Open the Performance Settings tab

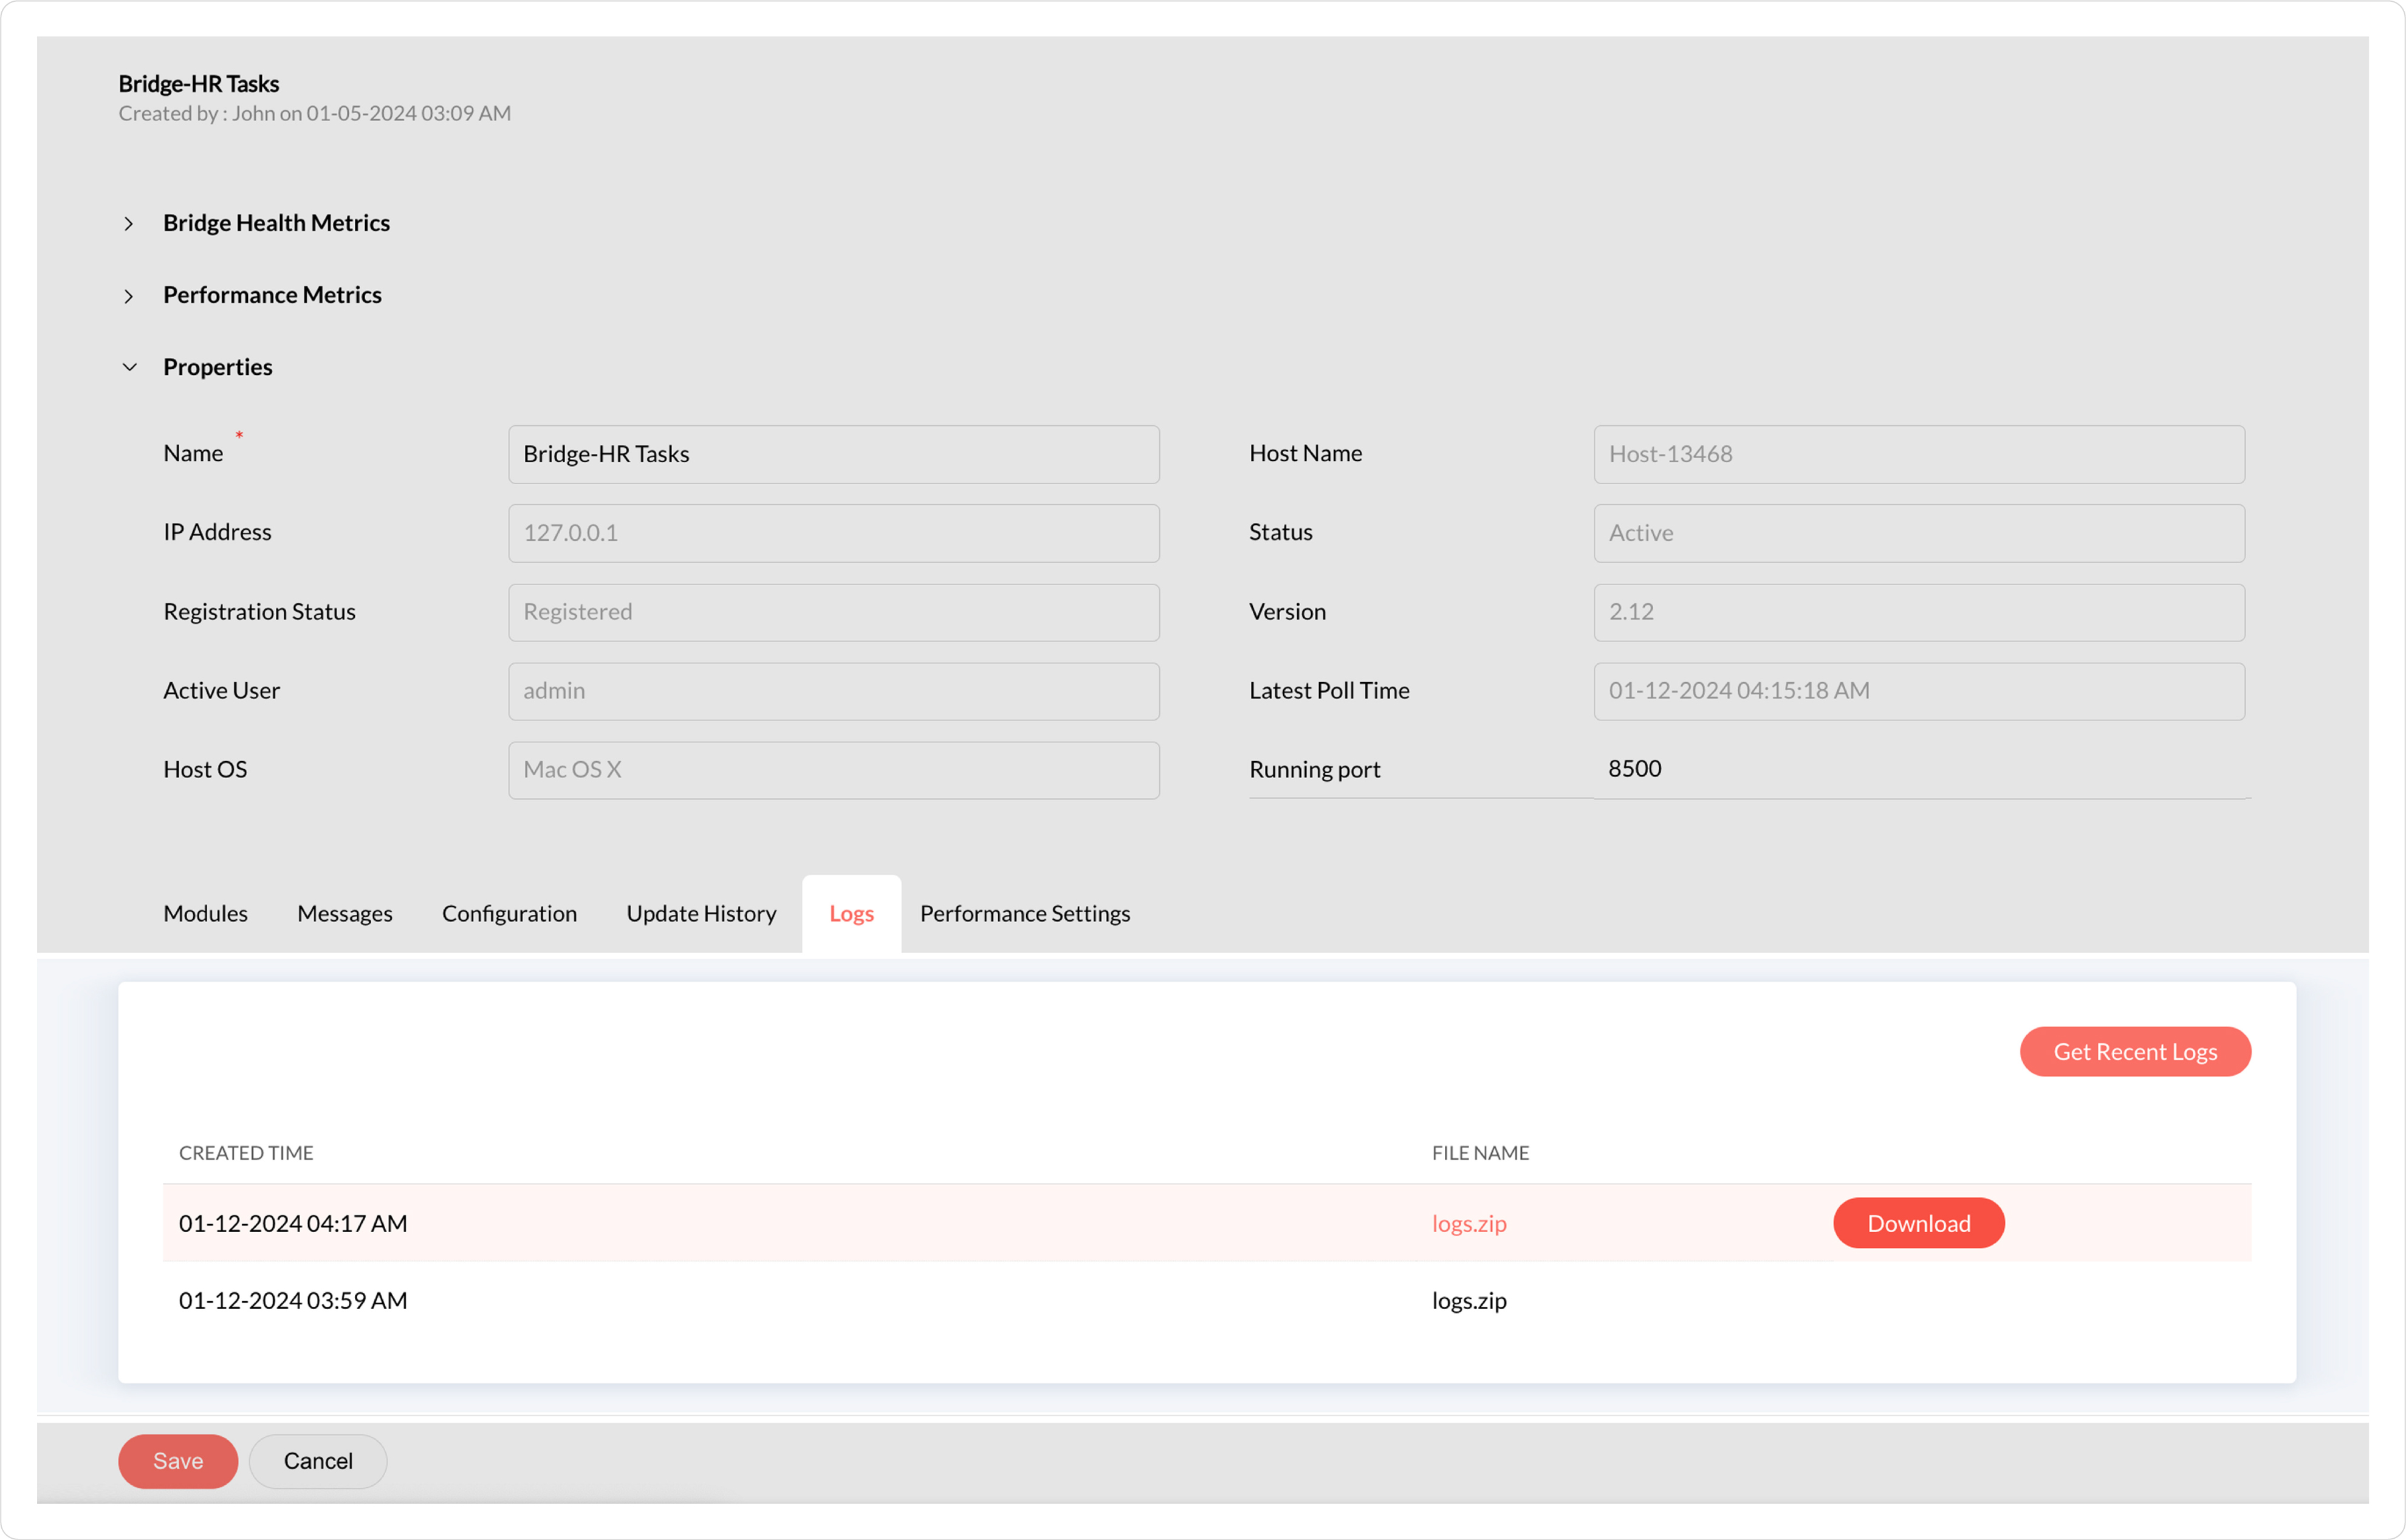1024,913
